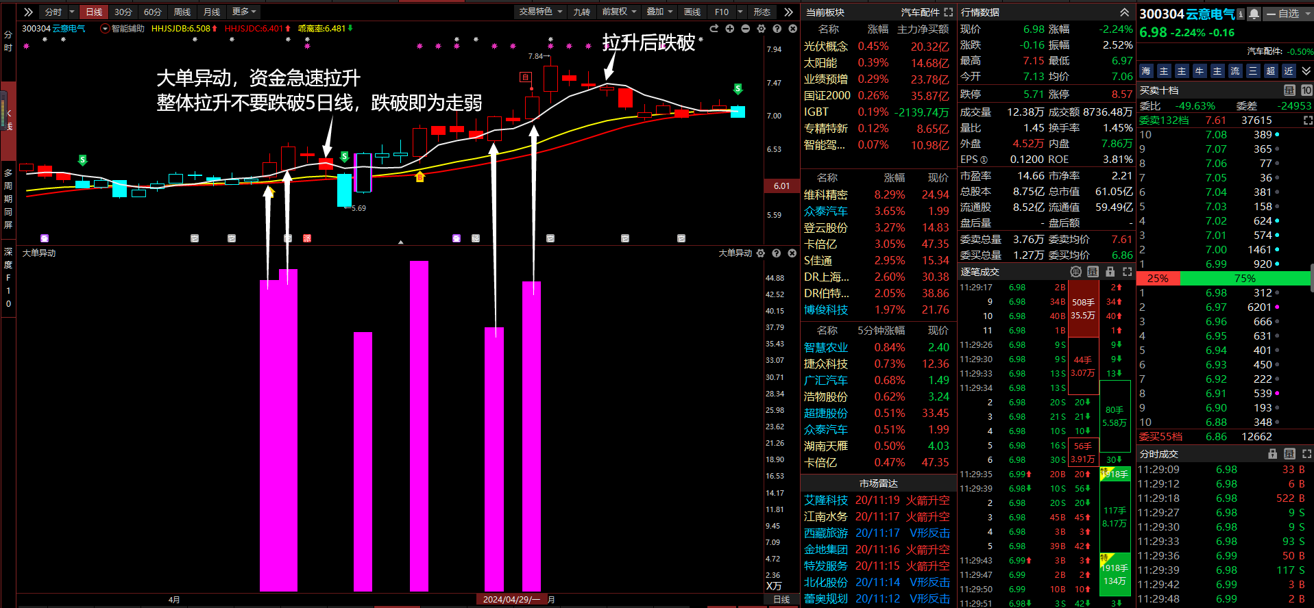Maximize the 委卖132档 order book

coord(1308,121)
